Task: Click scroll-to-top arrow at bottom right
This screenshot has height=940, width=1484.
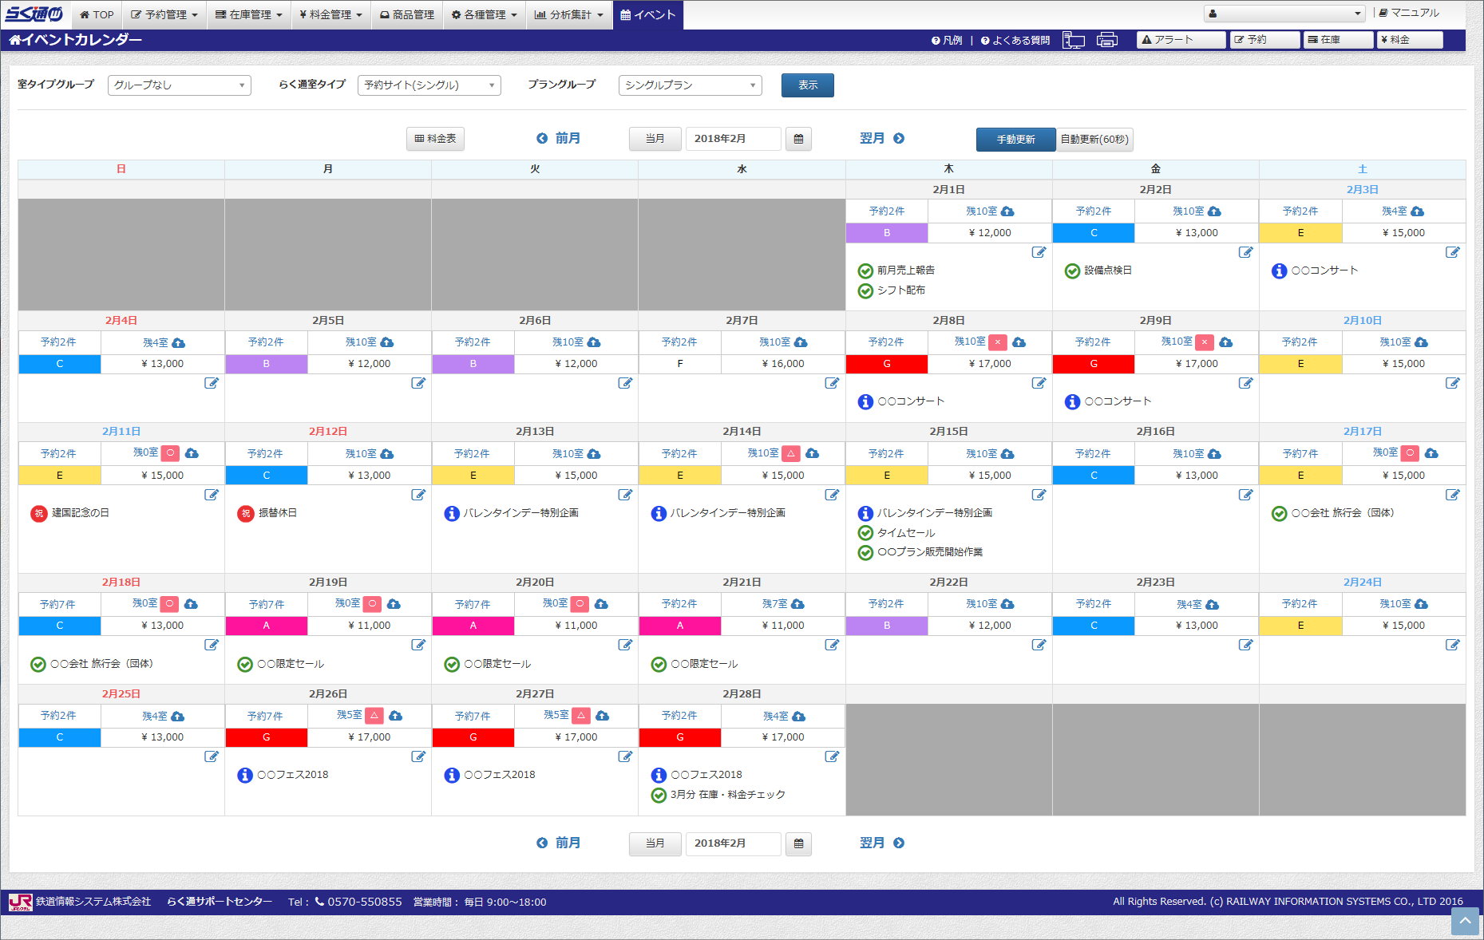Action: [1465, 921]
